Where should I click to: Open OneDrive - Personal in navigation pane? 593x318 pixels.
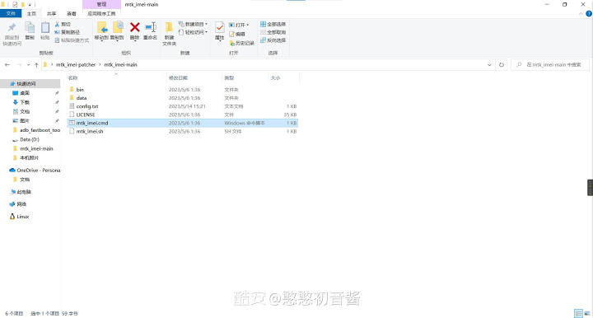pyautogui.click(x=38, y=171)
